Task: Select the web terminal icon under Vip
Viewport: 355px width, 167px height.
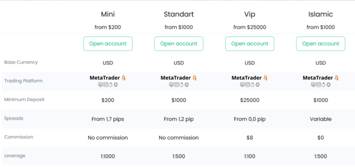Action: click(247, 85)
